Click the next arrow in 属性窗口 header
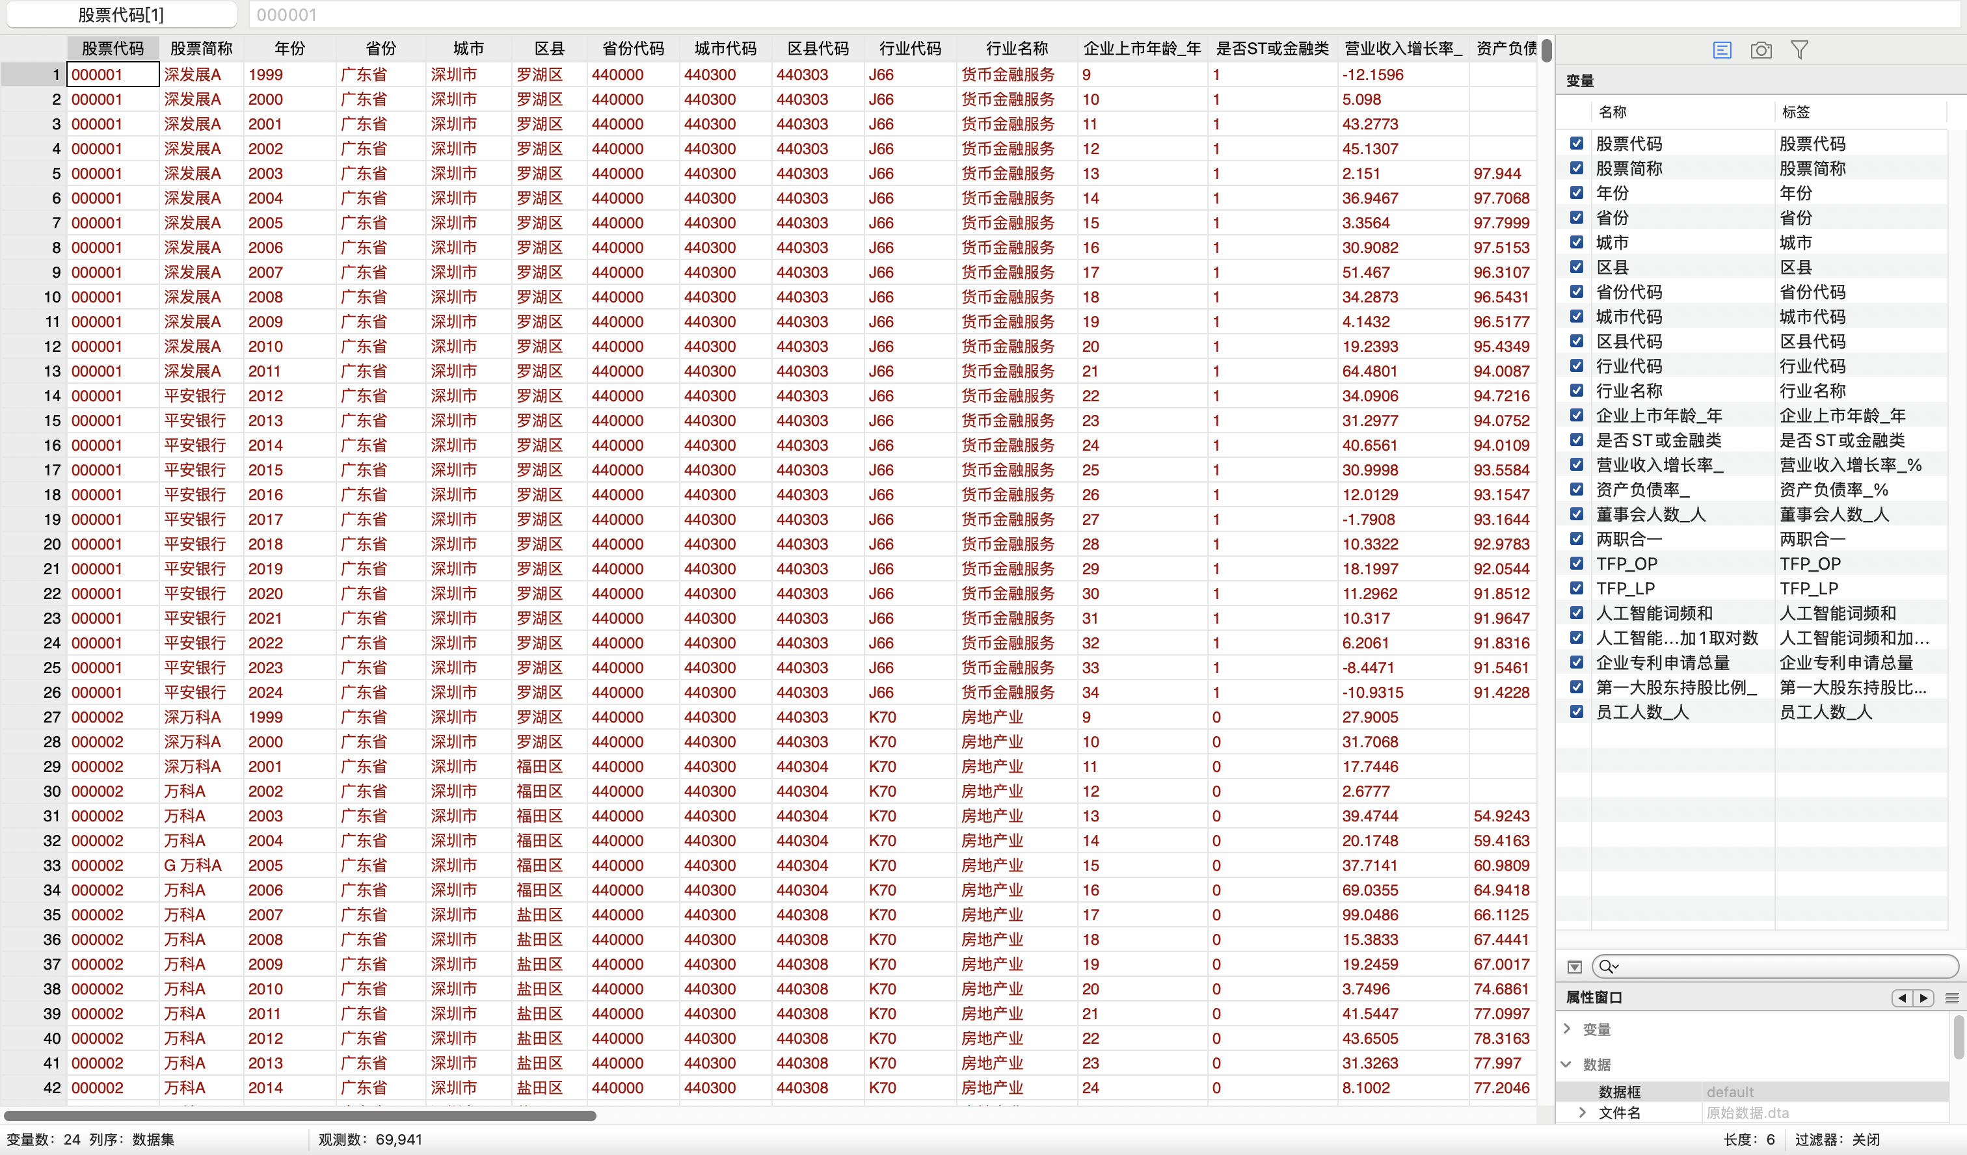The image size is (1967, 1155). pyautogui.click(x=1923, y=998)
